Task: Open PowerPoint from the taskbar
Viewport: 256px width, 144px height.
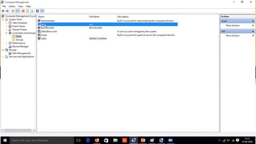Action: [143, 140]
